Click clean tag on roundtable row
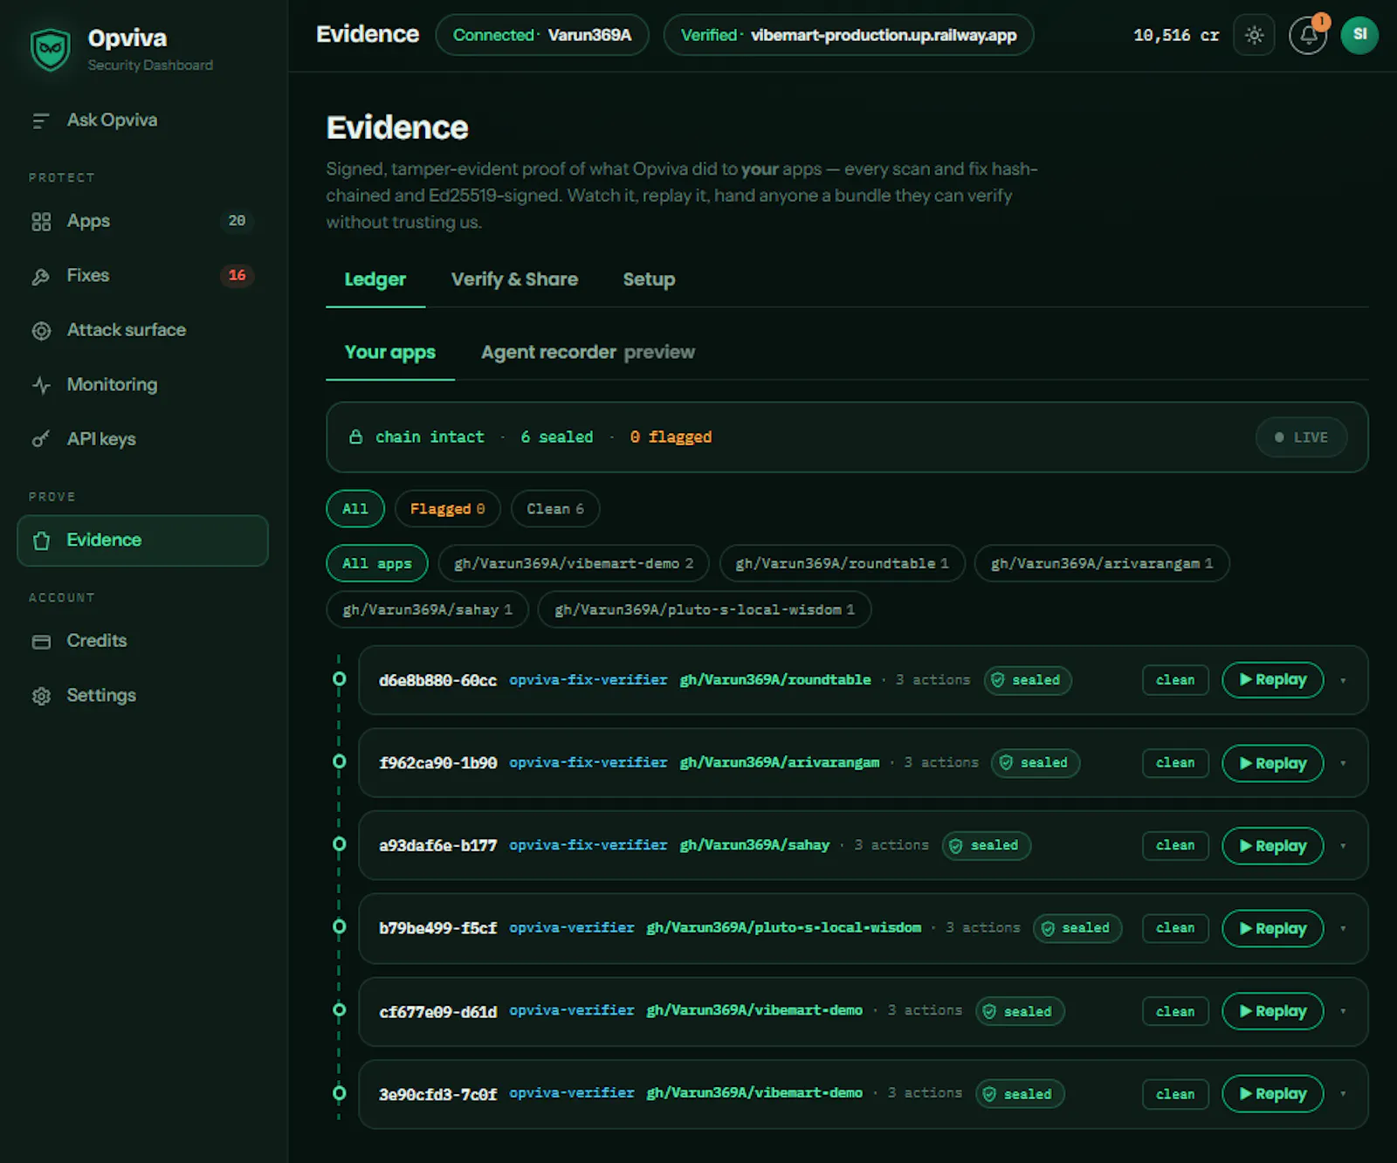The width and height of the screenshot is (1397, 1163). [x=1175, y=680]
